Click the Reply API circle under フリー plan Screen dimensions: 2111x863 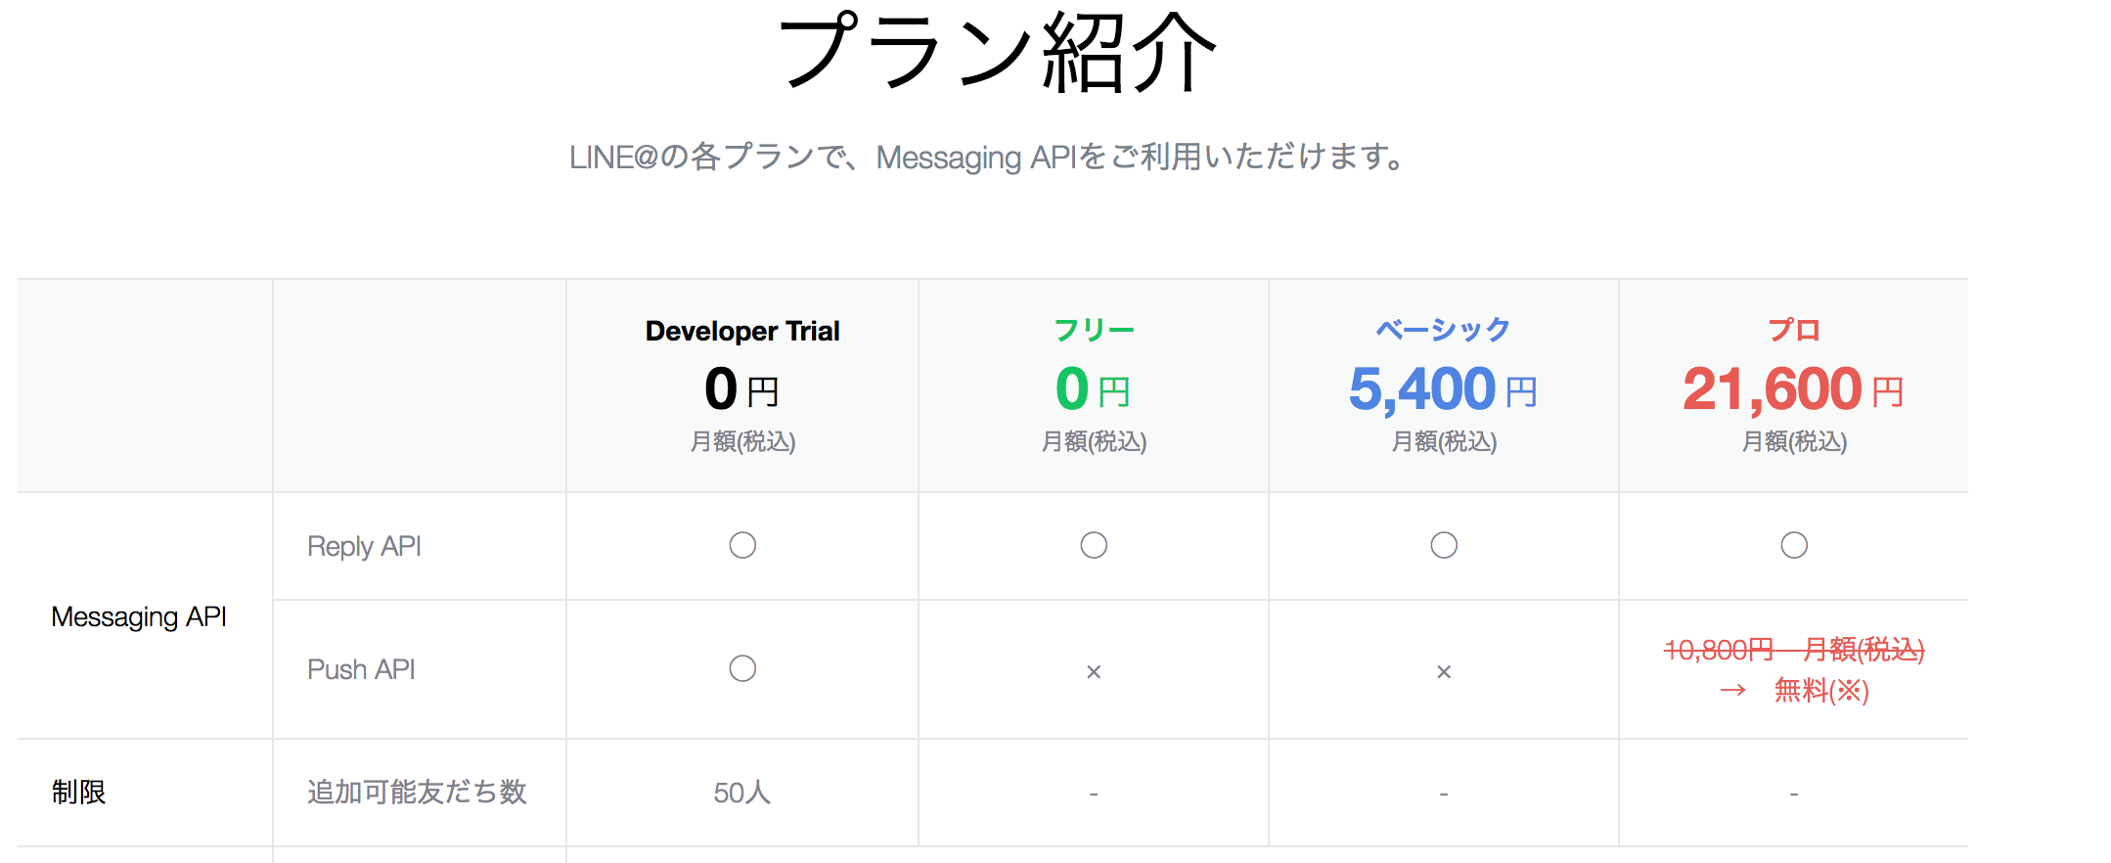[1094, 545]
